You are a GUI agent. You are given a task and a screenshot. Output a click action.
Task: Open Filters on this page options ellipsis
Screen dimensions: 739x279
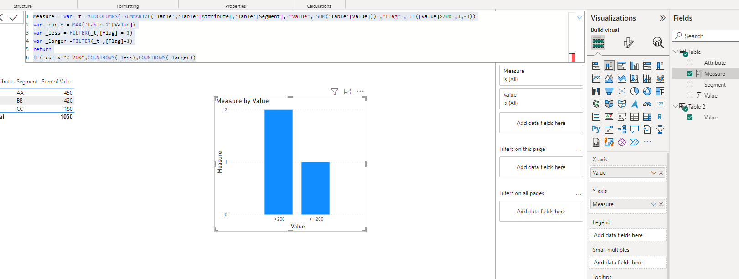coord(579,150)
